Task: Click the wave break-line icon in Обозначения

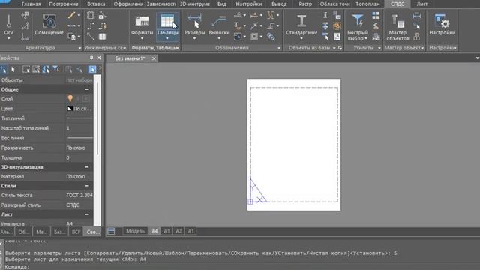Action: pyautogui.click(x=271, y=15)
